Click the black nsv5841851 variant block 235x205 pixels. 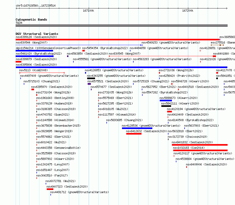[x=217, y=78]
